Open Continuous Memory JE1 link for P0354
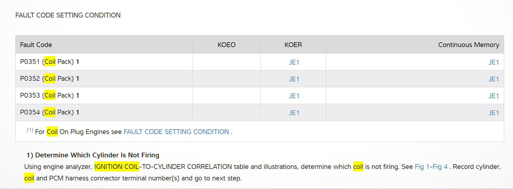The image size is (513, 189). tap(493, 113)
